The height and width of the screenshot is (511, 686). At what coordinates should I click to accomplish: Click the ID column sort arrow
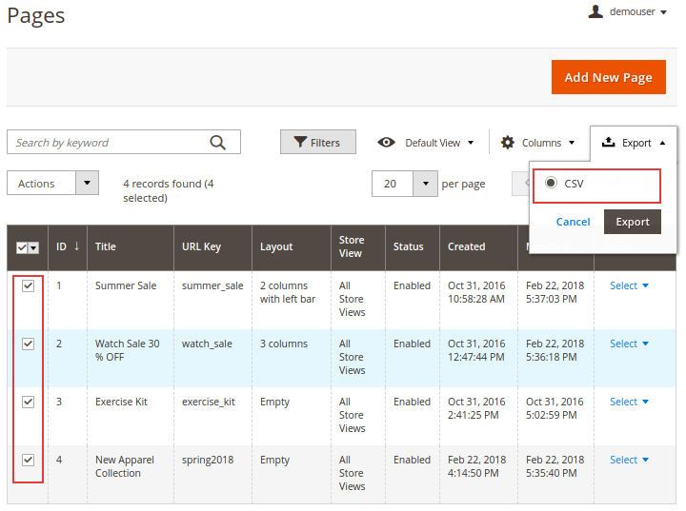pos(76,246)
